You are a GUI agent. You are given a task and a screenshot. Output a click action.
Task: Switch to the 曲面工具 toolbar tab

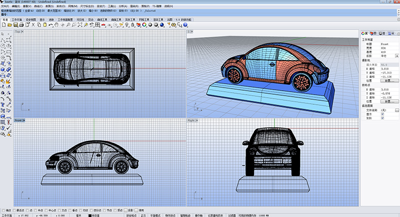[116, 20]
